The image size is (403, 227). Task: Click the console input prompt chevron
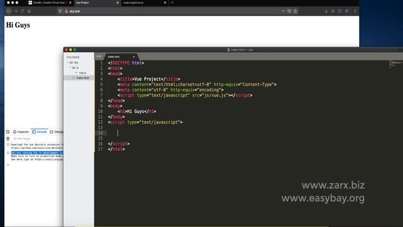8,165
